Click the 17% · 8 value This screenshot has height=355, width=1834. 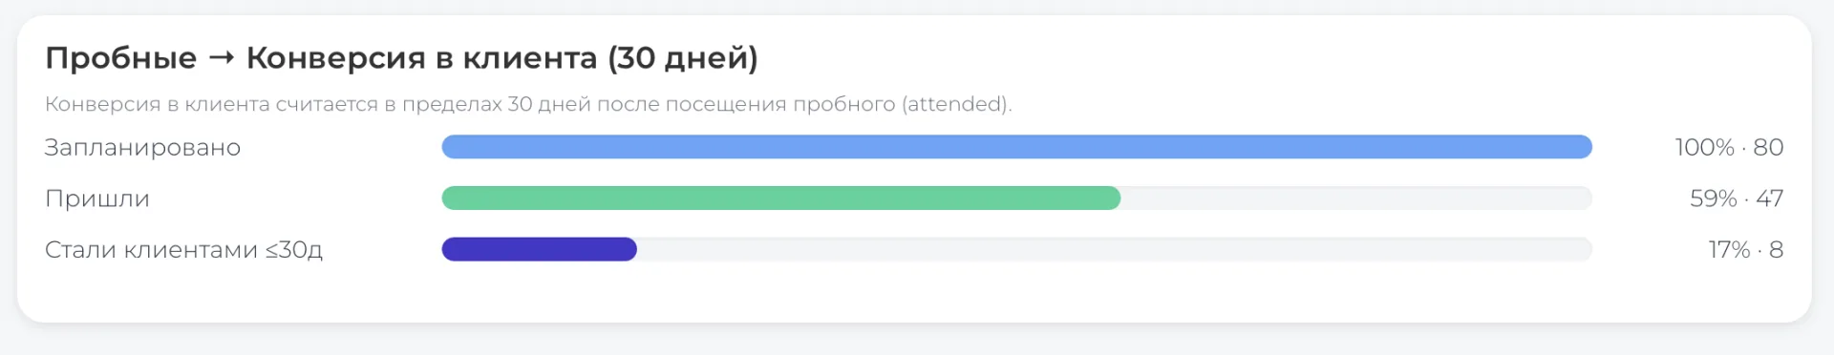tap(1746, 249)
